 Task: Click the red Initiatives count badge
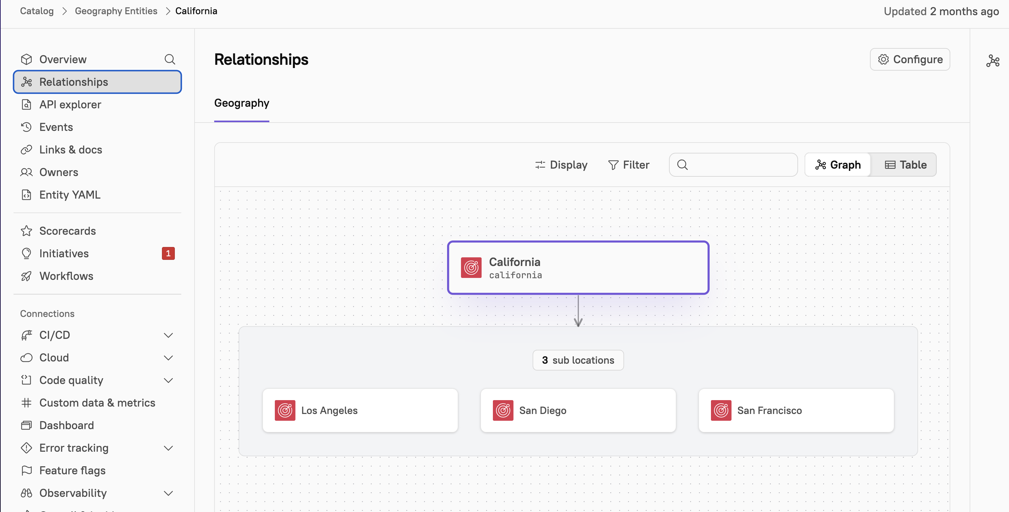click(168, 253)
